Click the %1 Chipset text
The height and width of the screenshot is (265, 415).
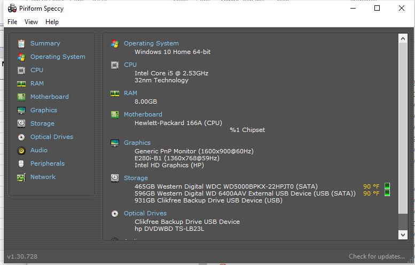pyautogui.click(x=247, y=130)
